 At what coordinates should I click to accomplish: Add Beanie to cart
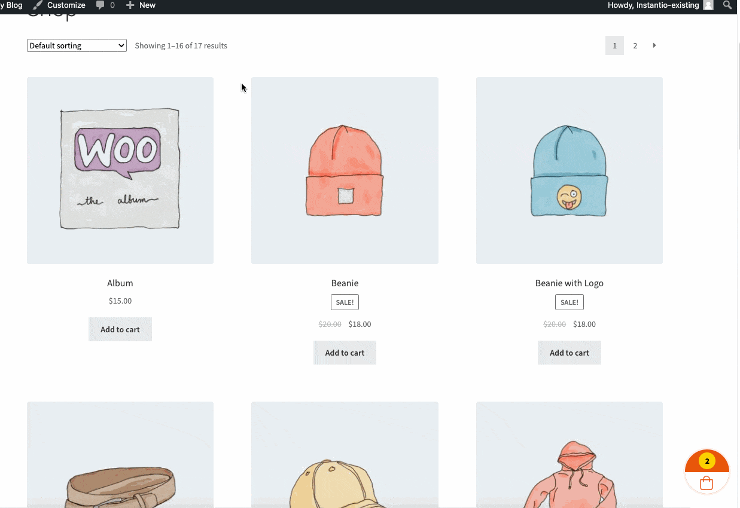click(345, 353)
